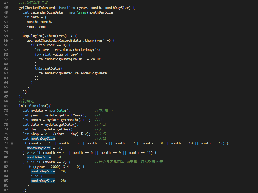
Task: Click the comment '//本地时间'
Action: pyautogui.click(x=104, y=111)
